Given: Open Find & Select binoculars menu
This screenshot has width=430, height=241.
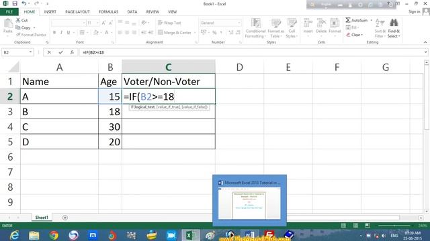Looking at the screenshot, I should click(x=394, y=28).
